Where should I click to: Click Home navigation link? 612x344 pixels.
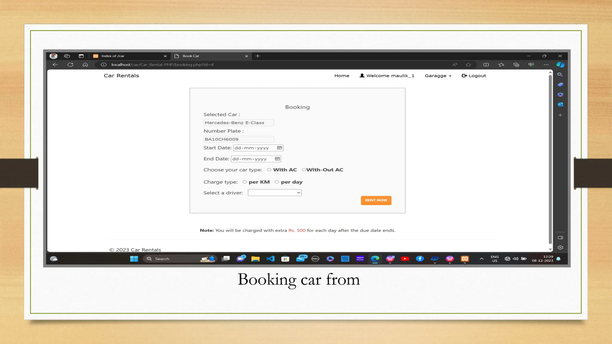(x=342, y=76)
